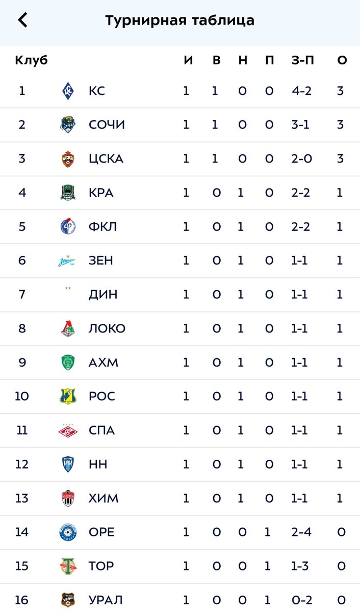Tap the Lokomotiv (ЛОКО) club logo
The height and width of the screenshot is (613, 360).
(x=68, y=328)
